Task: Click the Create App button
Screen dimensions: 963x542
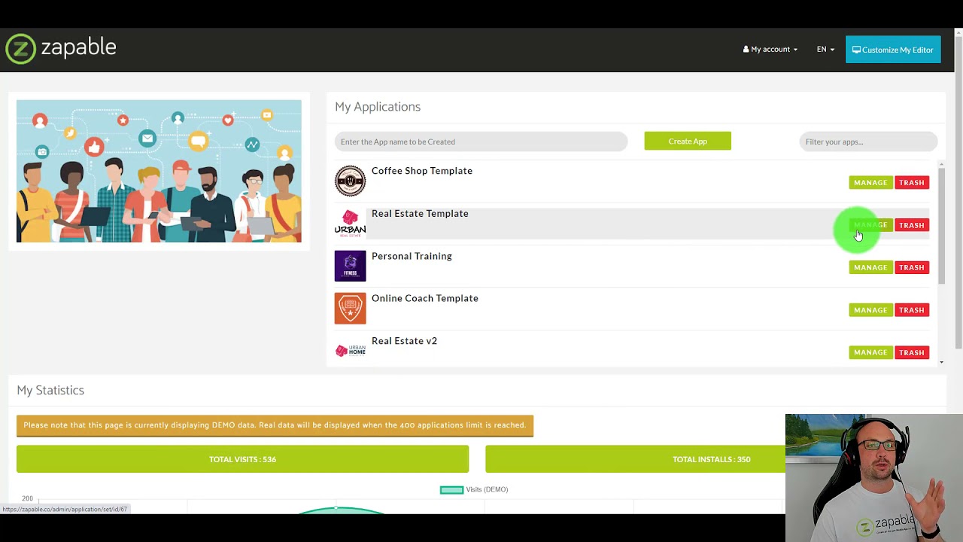Action: click(688, 142)
